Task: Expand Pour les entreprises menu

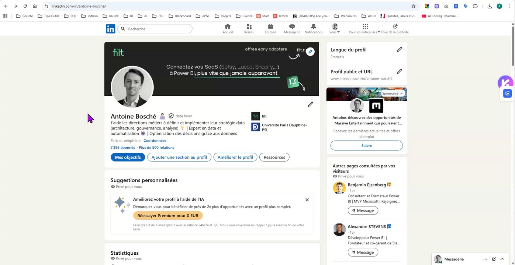Action: [x=365, y=29]
